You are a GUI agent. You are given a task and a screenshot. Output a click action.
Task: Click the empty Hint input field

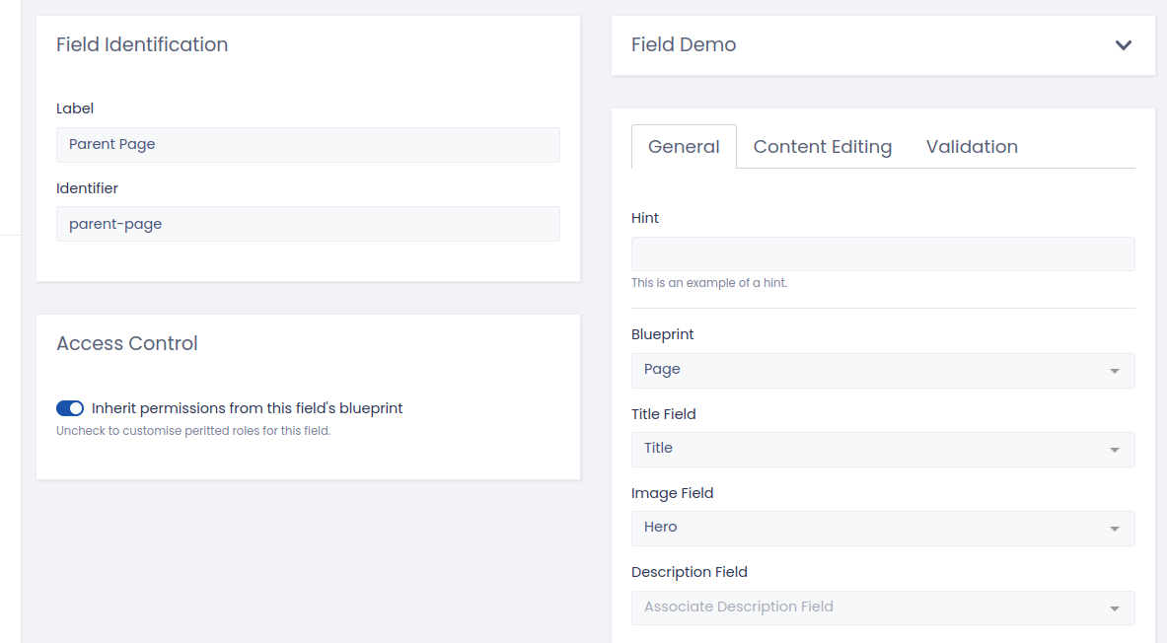883,253
